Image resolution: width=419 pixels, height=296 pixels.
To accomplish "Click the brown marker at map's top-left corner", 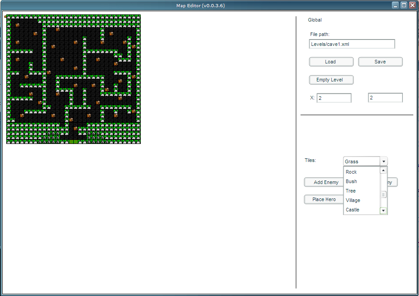I will tap(5, 17).
